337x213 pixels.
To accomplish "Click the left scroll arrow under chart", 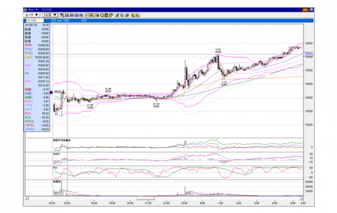I will tap(26, 198).
